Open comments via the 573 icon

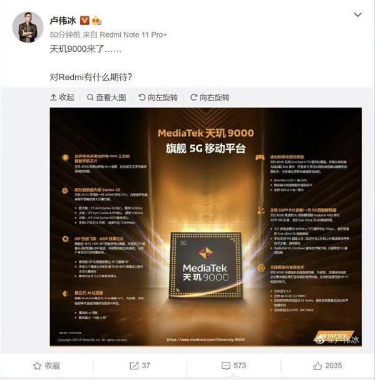click(x=226, y=366)
